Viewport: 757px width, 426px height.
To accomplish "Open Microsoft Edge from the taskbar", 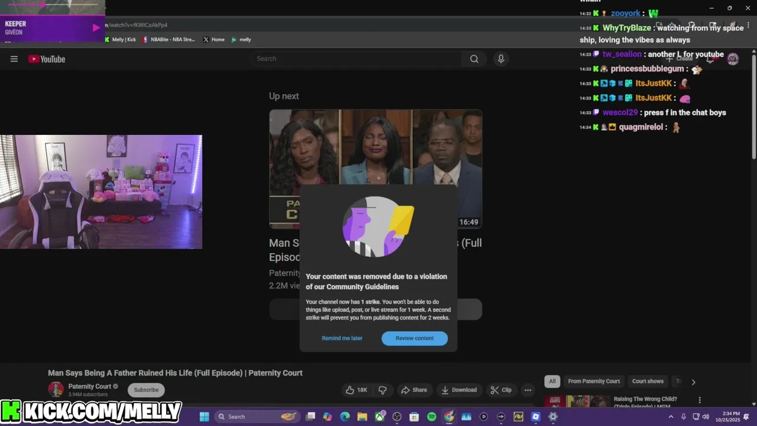I will [x=345, y=417].
